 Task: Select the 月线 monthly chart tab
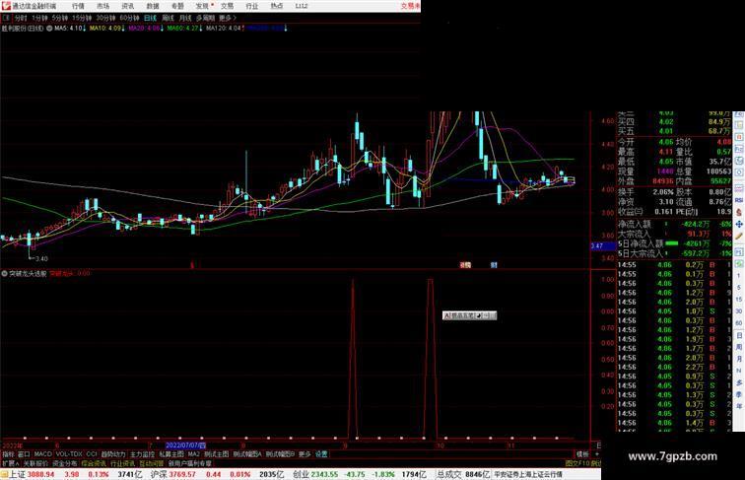(185, 18)
